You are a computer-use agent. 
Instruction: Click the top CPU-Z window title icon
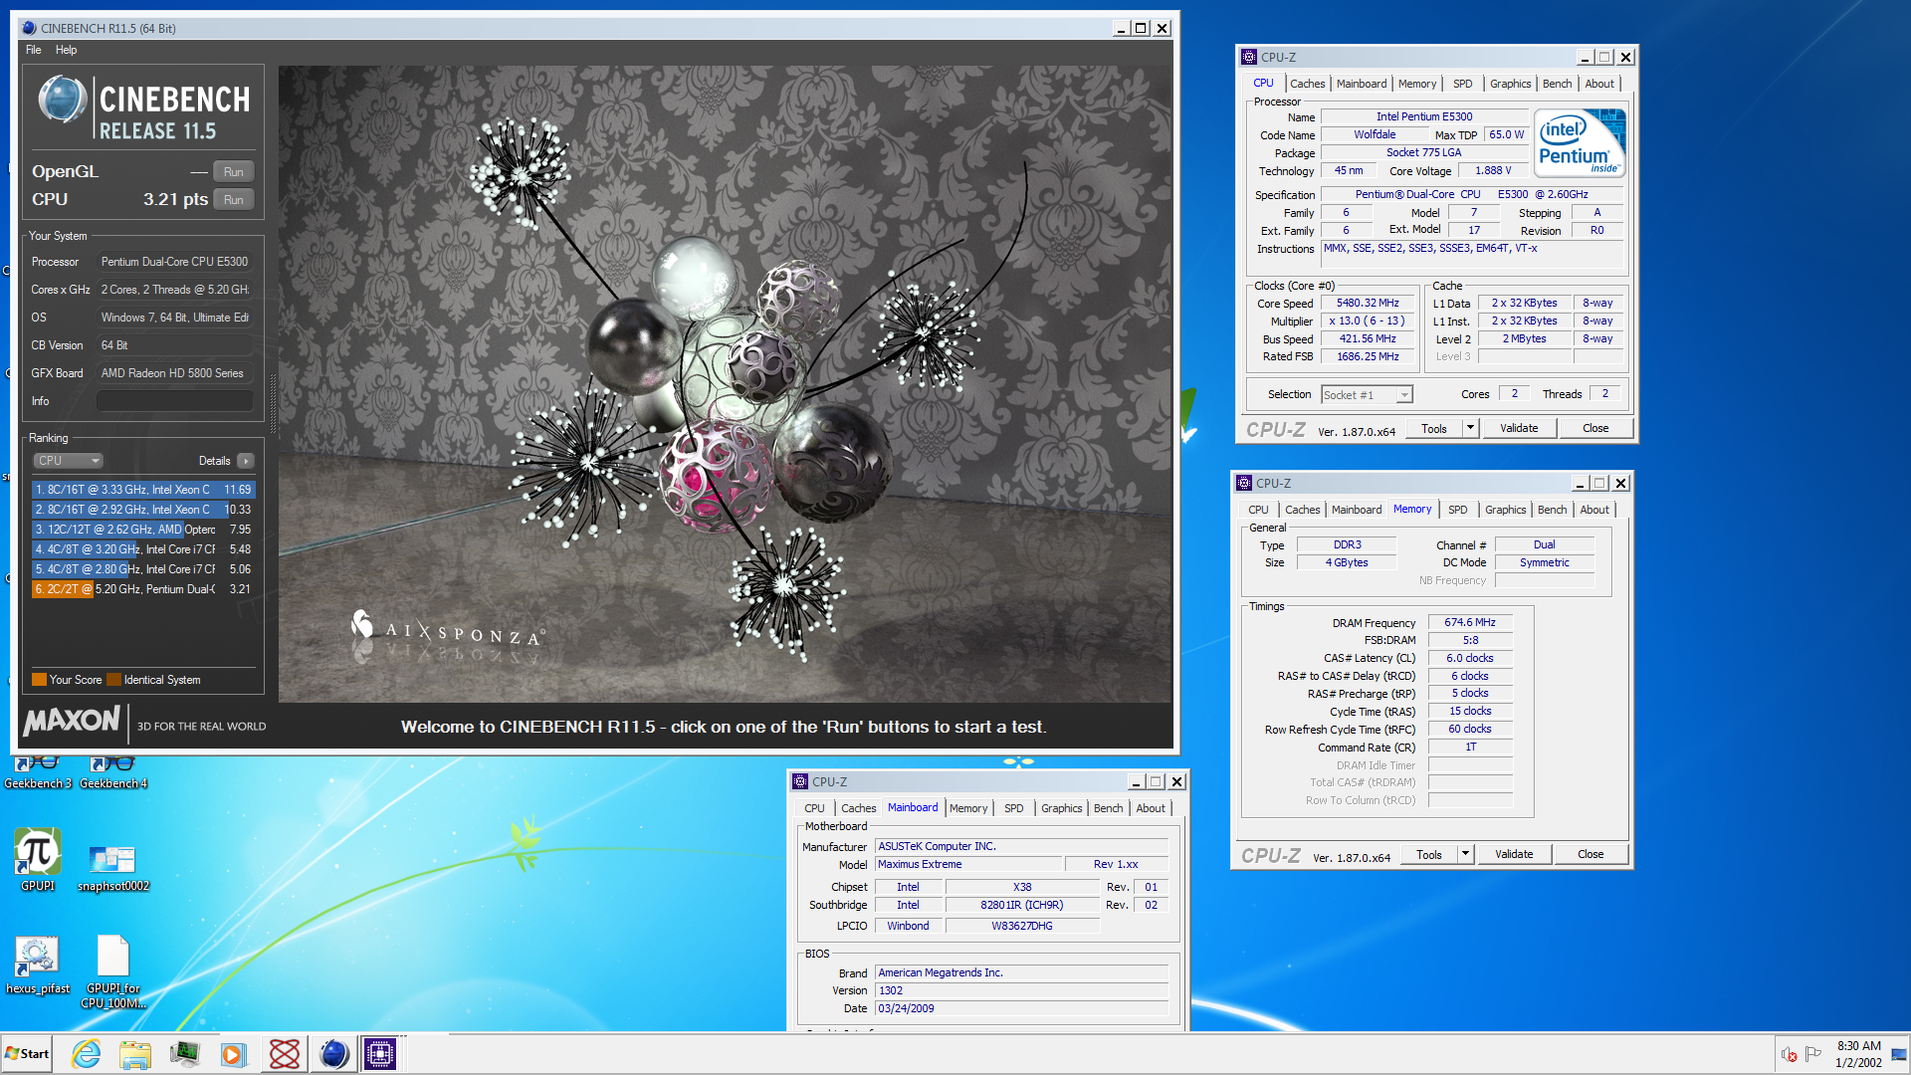point(1249,57)
